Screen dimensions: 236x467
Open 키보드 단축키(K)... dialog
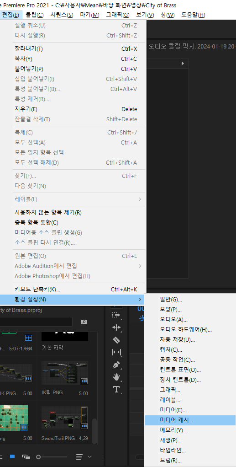point(73,289)
